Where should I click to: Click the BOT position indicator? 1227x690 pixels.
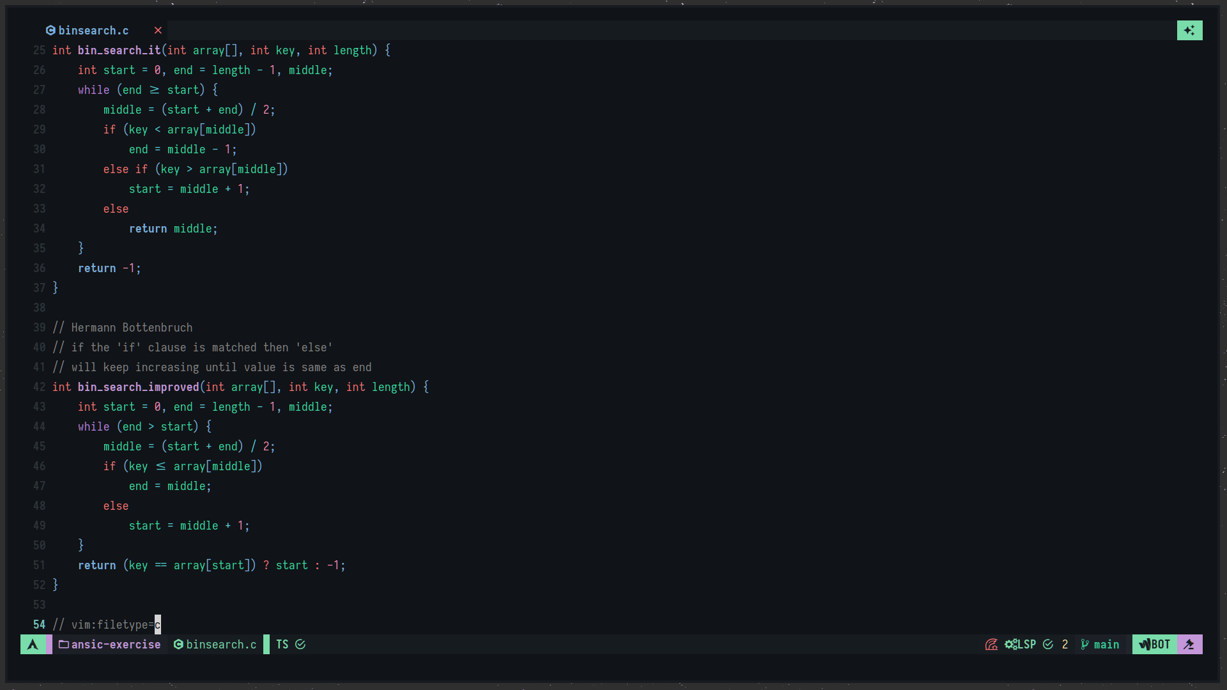point(1161,644)
